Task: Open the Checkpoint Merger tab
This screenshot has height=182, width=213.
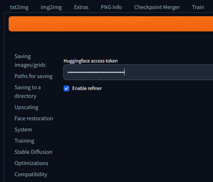Action: click(157, 7)
